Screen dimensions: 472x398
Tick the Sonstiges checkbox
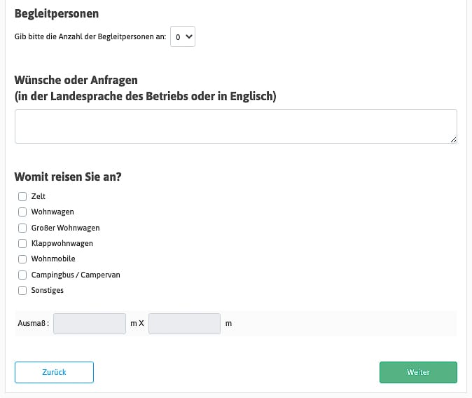22,290
